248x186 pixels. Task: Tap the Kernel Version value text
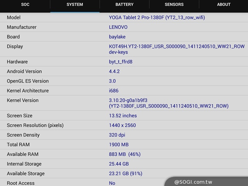[x=169, y=103]
